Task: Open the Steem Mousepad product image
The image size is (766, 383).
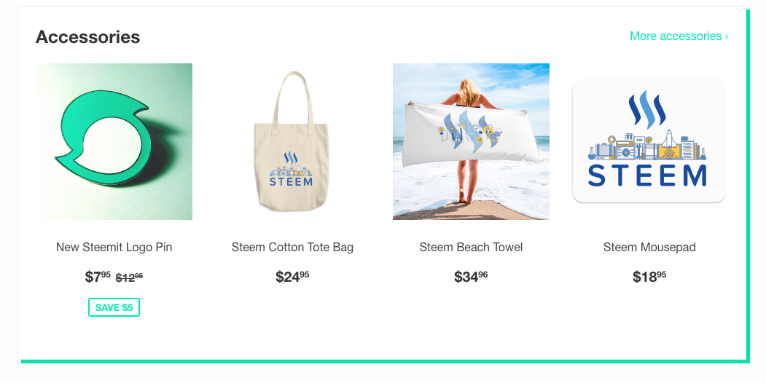Action: click(x=649, y=141)
